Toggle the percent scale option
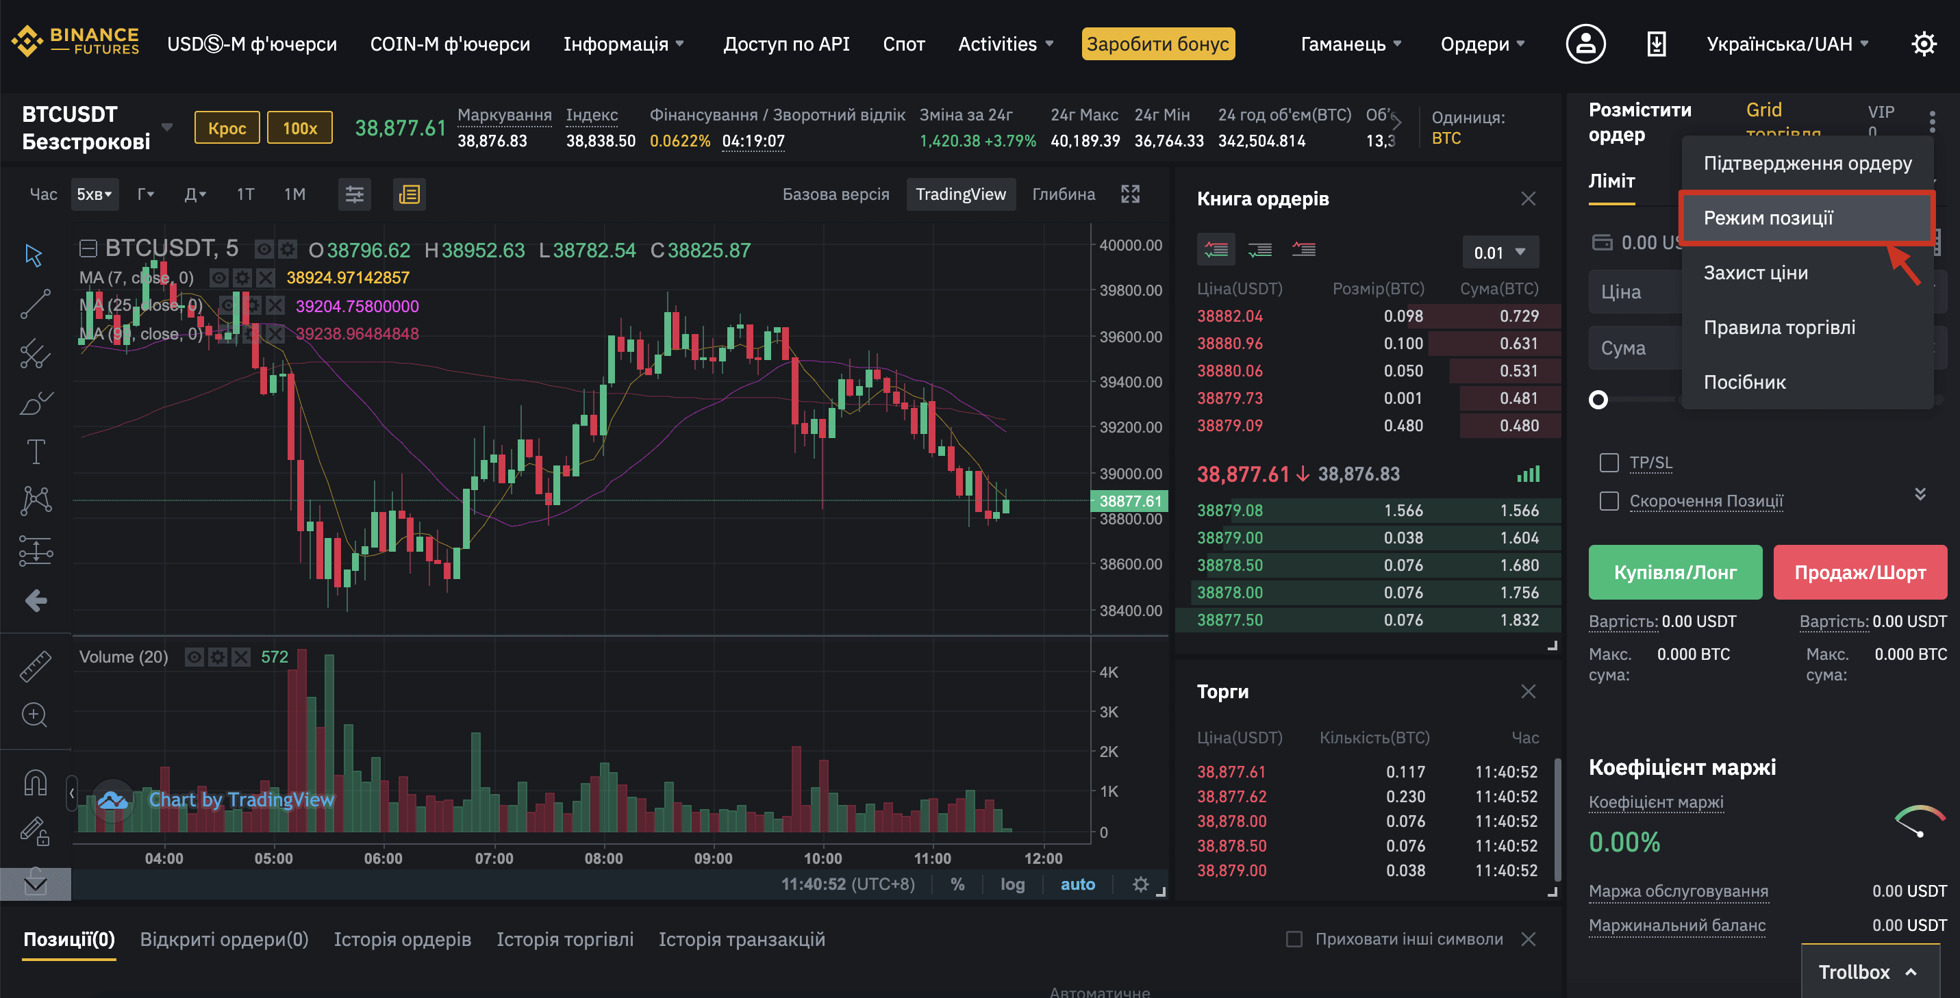Image resolution: width=1960 pixels, height=998 pixels. [x=957, y=884]
